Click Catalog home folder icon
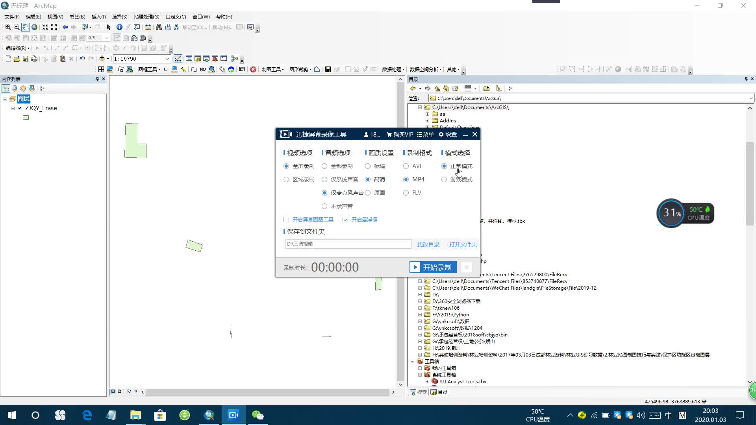The image size is (756, 425). click(x=446, y=89)
